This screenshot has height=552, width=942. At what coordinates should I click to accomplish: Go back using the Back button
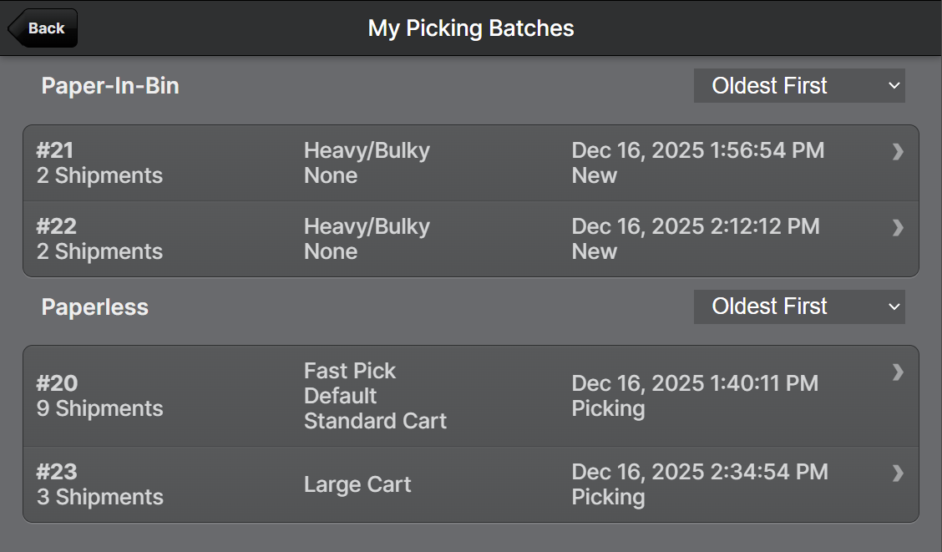[x=44, y=28]
